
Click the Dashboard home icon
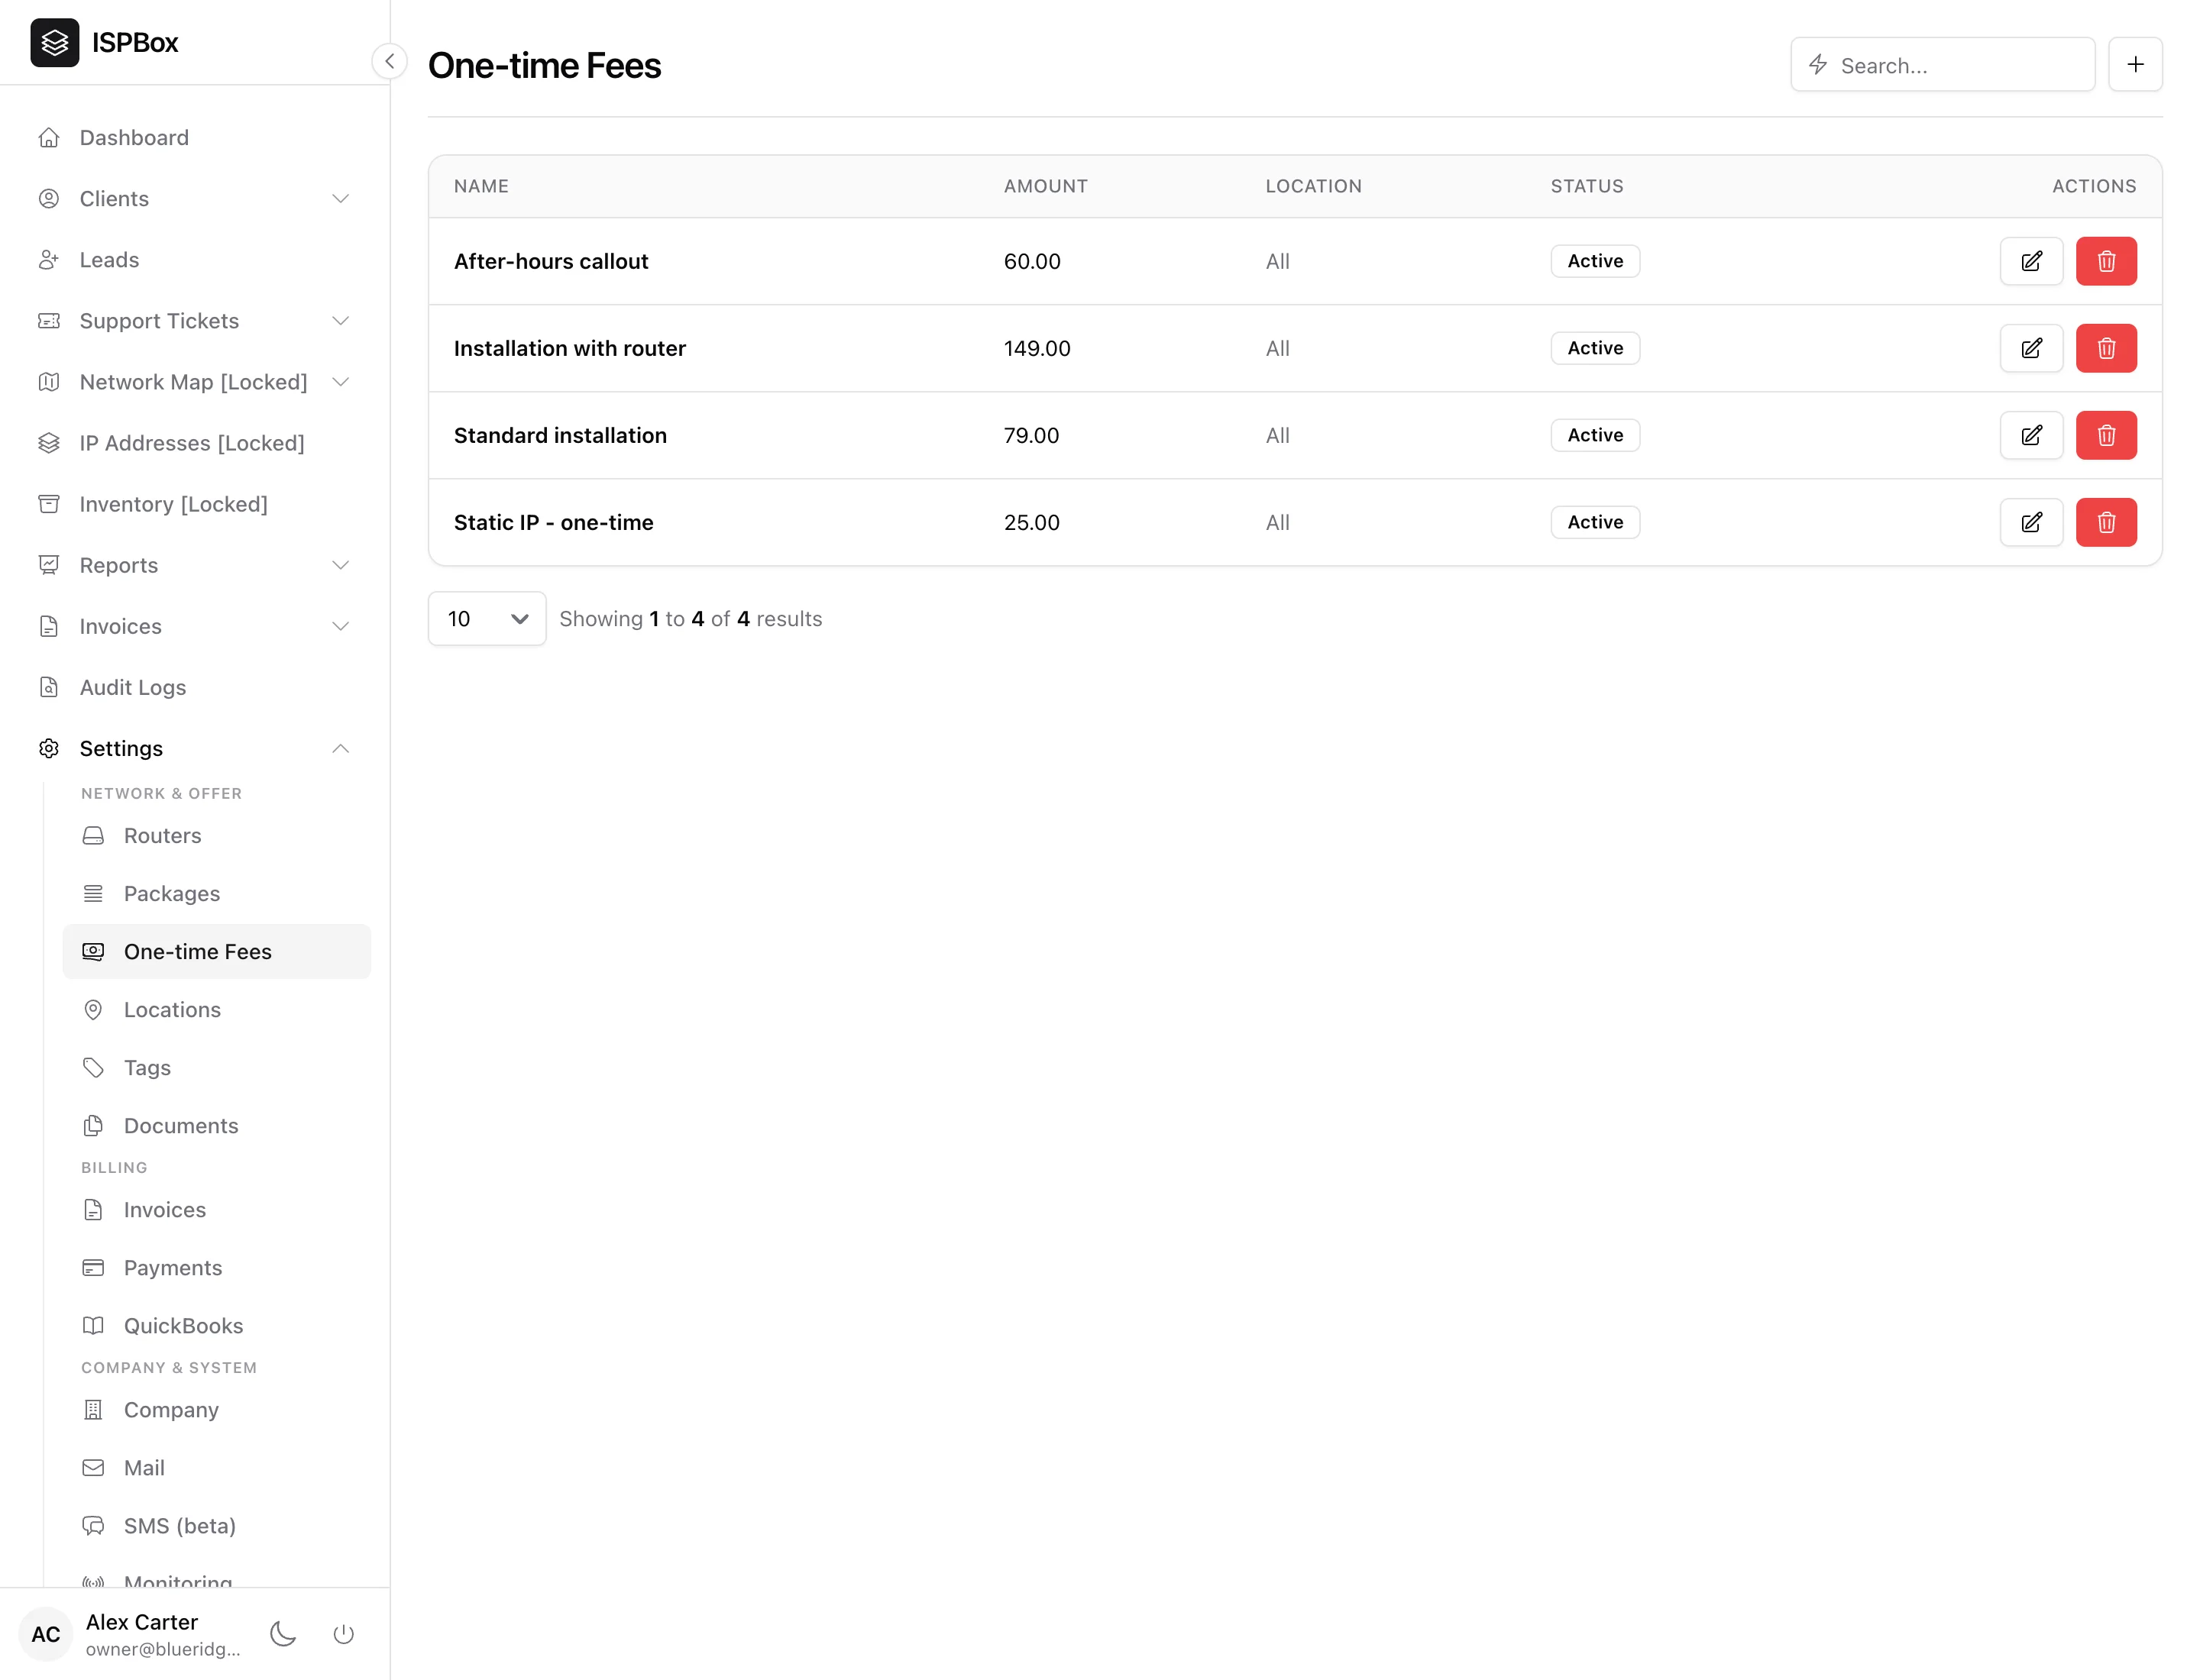[49, 138]
